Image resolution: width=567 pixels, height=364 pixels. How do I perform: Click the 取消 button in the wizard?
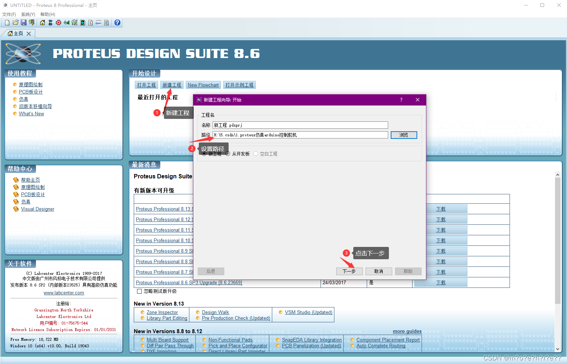click(x=379, y=271)
